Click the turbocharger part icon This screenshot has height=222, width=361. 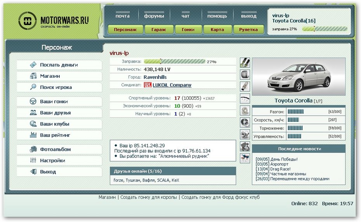245,134
